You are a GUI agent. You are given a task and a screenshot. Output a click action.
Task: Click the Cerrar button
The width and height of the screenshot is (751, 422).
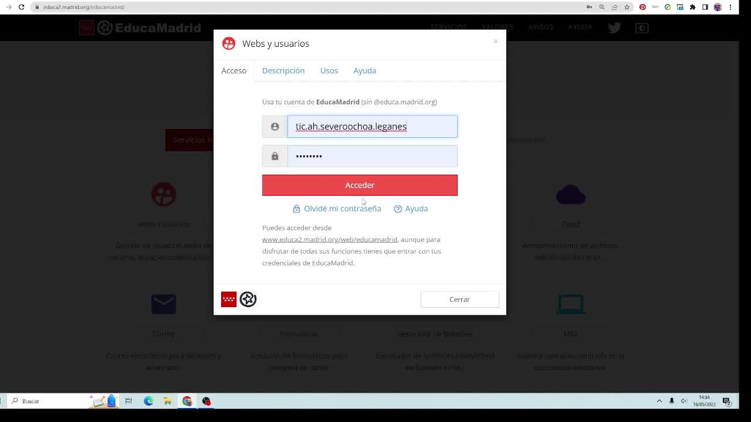(459, 300)
